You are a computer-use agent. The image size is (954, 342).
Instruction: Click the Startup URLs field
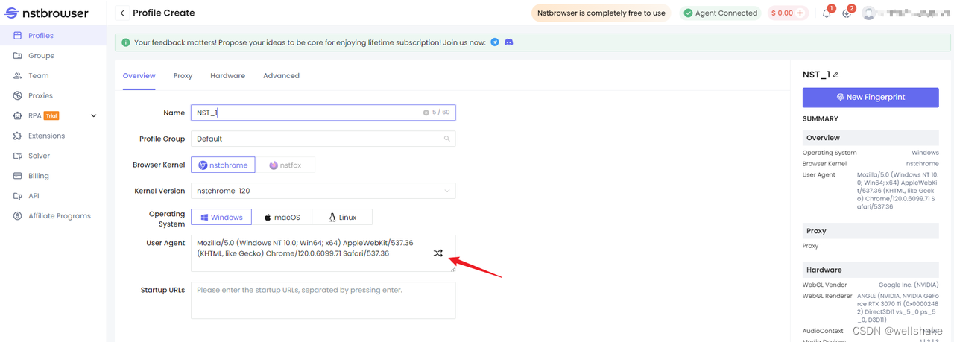point(323,300)
